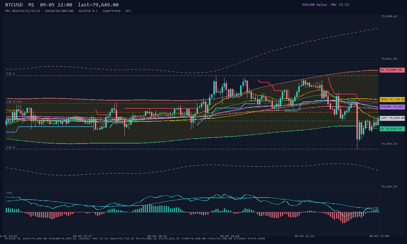This screenshot has height=244, width=407.
Task: Click the yellow MEAN 79,710.29 price tag
Action: click(x=392, y=99)
